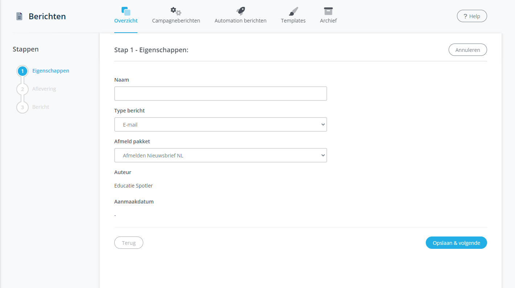The height and width of the screenshot is (288, 515).
Task: Click step 2 circle in Stappen
Action: pyautogui.click(x=22, y=89)
